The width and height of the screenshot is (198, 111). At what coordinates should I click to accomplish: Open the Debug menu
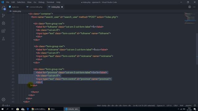coord(41,2)
